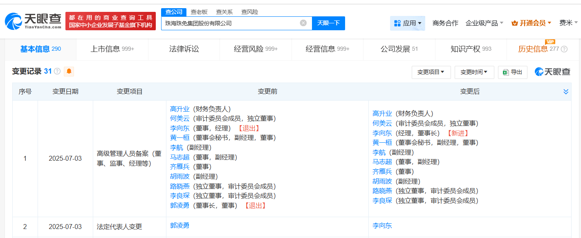Expand the 企业级产品 dropdown menu
Viewport: 581px width, 238px height.
(x=485, y=23)
